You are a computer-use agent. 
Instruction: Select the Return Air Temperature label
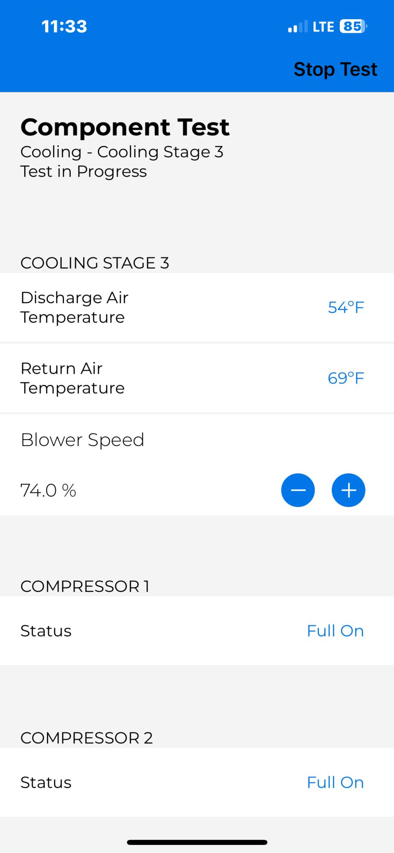72,378
